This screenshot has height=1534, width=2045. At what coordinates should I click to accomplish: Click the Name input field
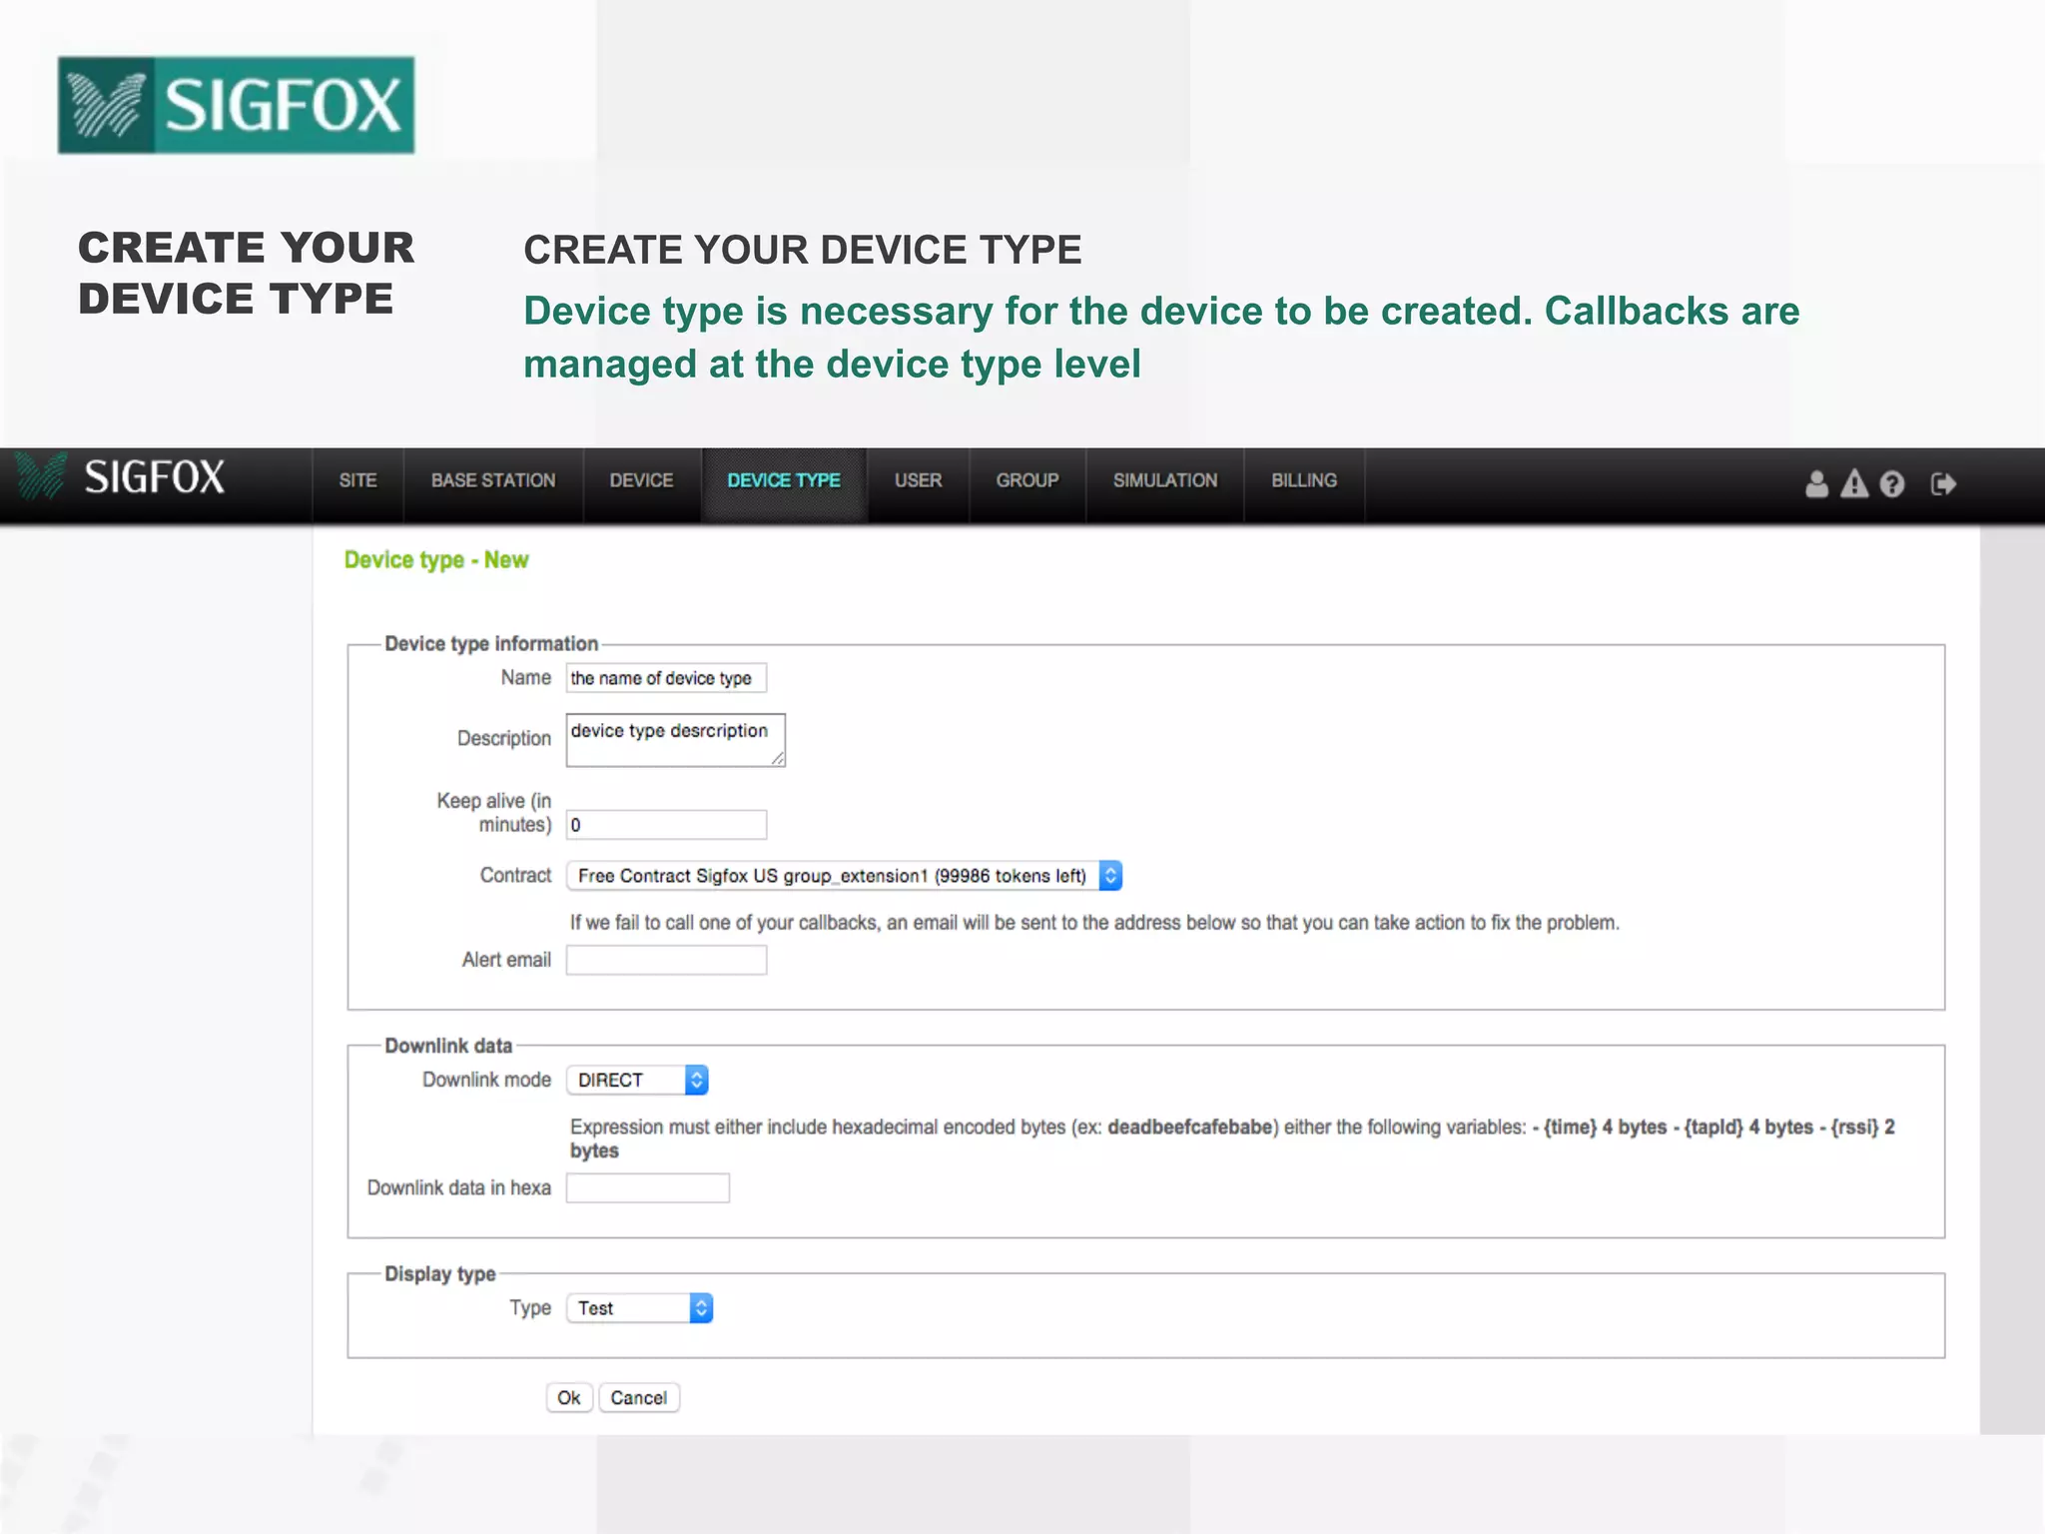[666, 678]
